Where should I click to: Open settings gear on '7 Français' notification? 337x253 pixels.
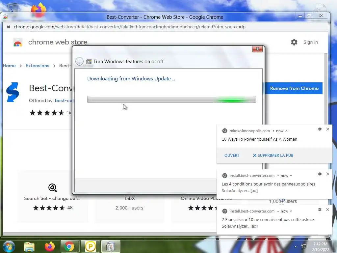coord(320,210)
